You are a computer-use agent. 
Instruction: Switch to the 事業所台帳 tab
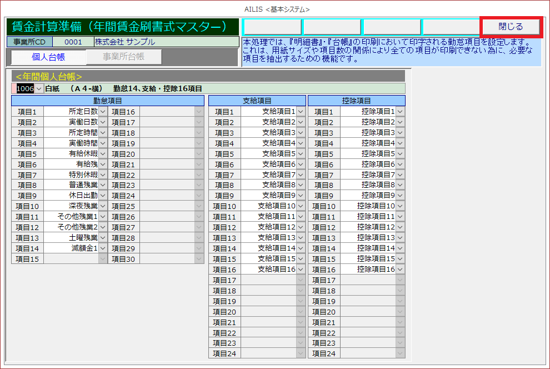(x=123, y=57)
